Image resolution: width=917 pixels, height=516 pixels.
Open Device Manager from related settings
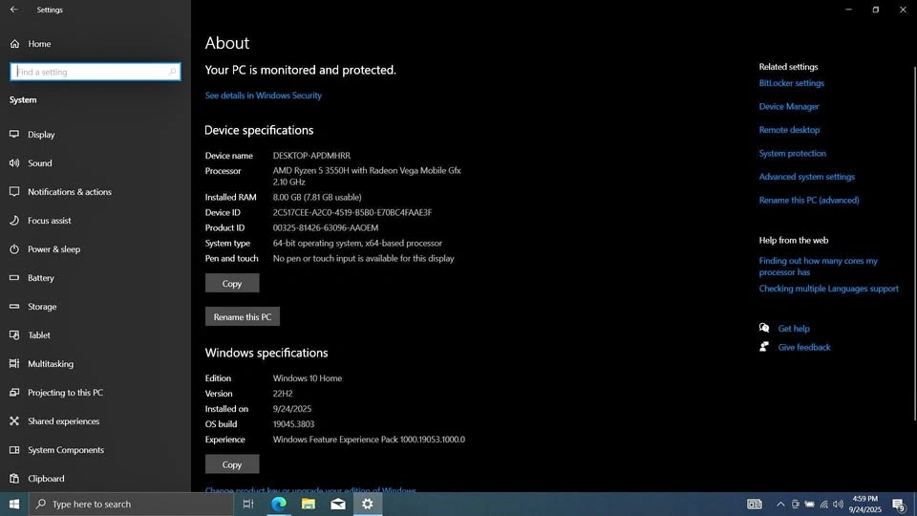tap(789, 107)
